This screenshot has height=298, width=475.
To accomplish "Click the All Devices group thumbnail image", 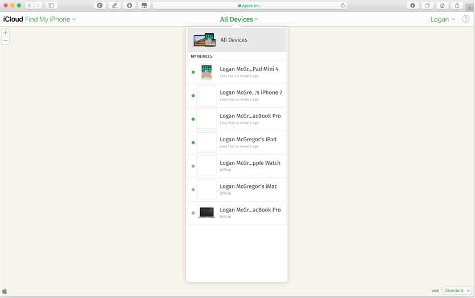I will (x=204, y=40).
